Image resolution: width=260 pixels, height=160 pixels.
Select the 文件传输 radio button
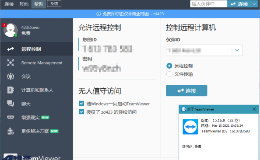169,74
